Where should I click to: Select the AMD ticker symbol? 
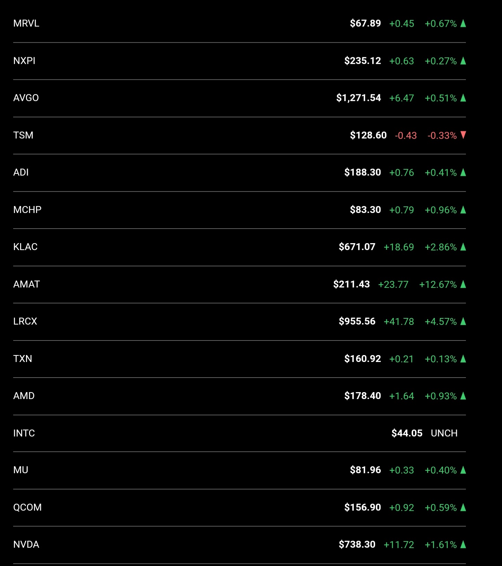pos(24,396)
